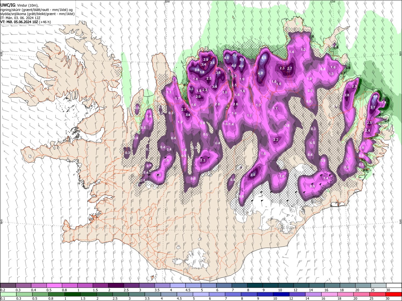Select the light green 0.3 swatch in lower legend row
This screenshot has height=301, width=402.
[x=24, y=294]
